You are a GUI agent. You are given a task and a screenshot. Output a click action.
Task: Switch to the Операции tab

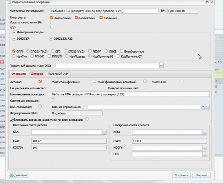(19, 74)
